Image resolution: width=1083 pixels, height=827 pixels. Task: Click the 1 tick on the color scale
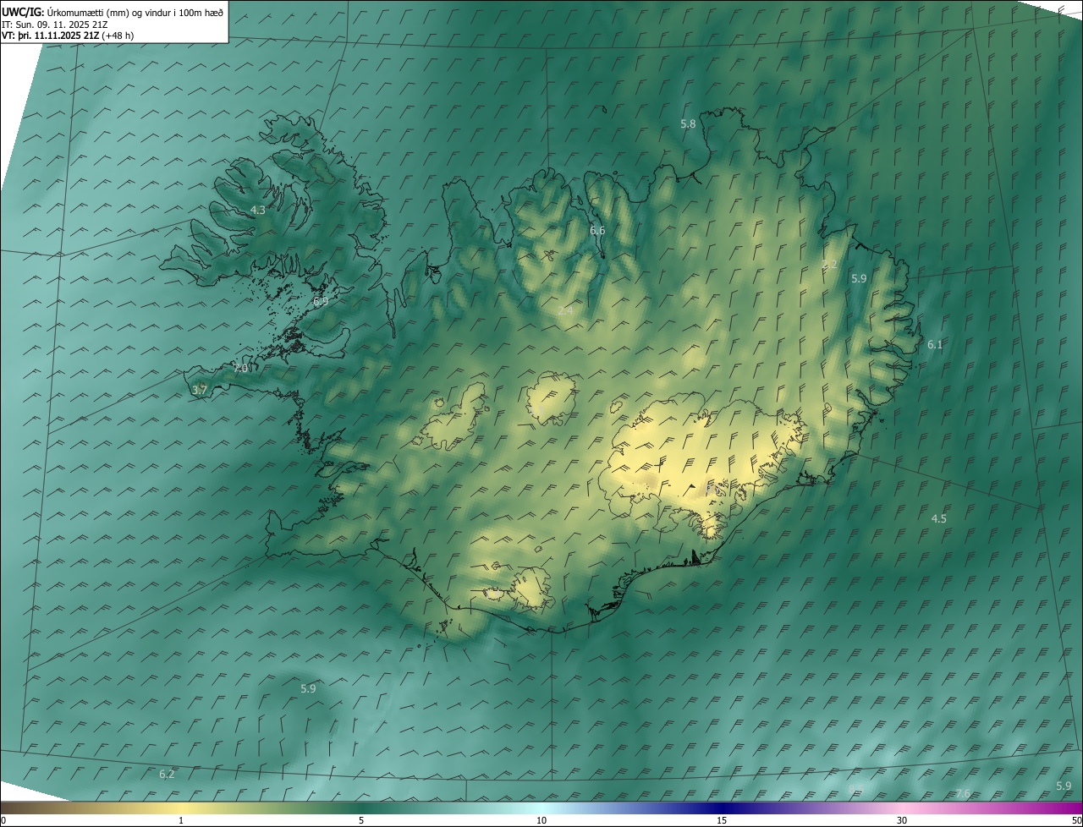click(x=181, y=820)
